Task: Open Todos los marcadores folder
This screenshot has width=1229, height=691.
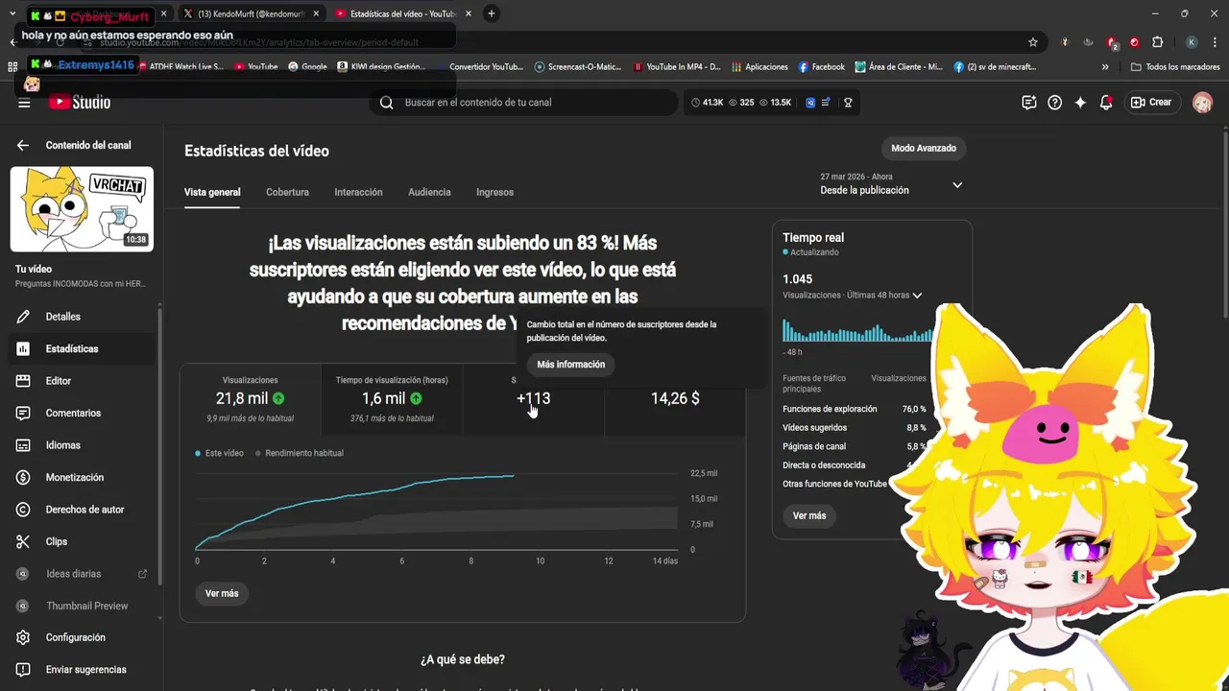Action: coord(1175,67)
